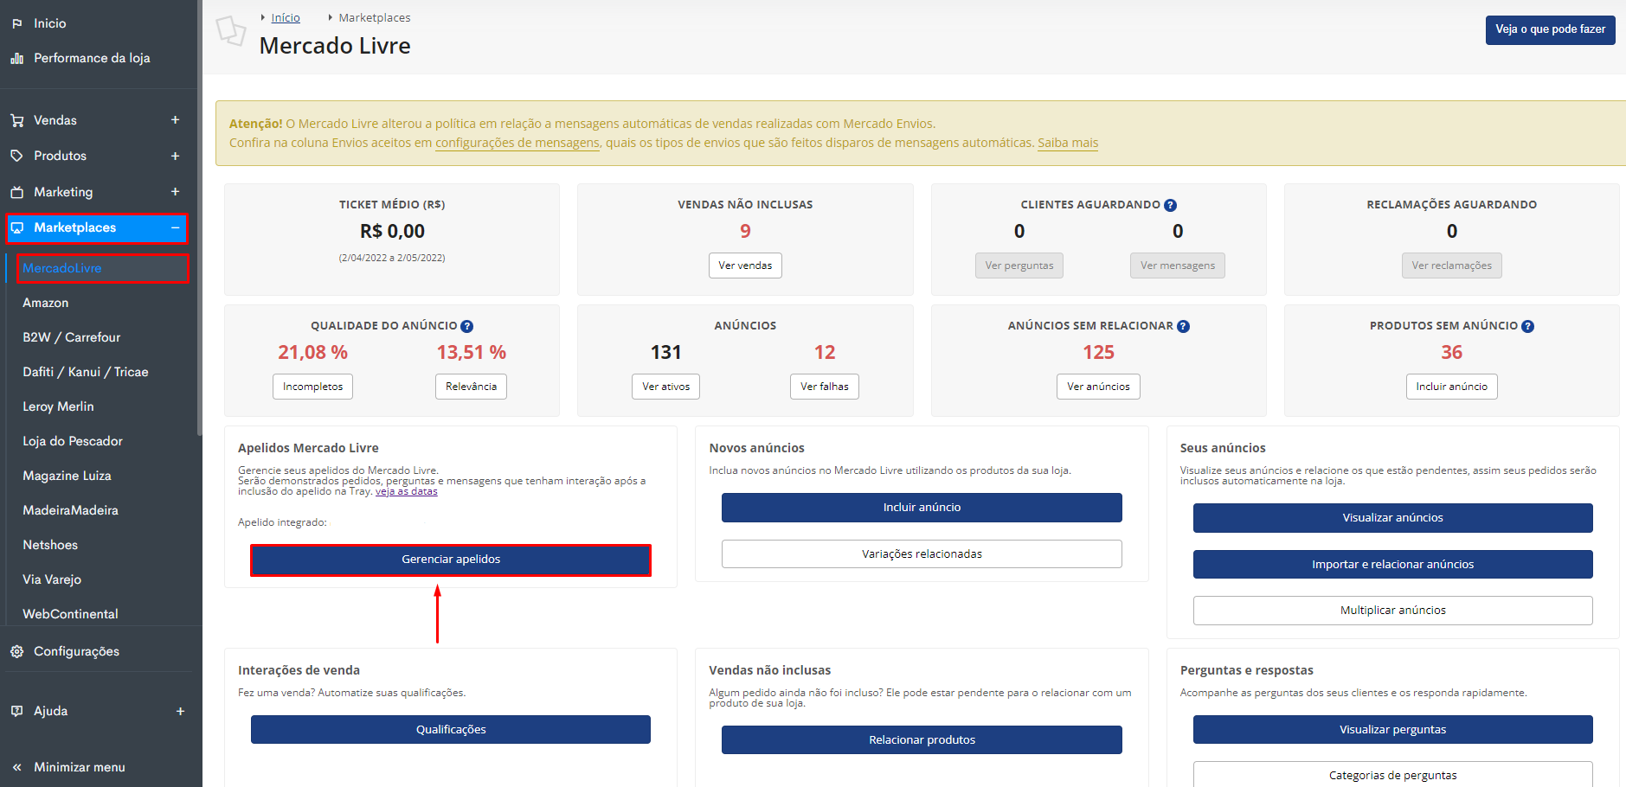Click help icon next to Anúncios sem relacionar
The image size is (1626, 787).
[1183, 326]
